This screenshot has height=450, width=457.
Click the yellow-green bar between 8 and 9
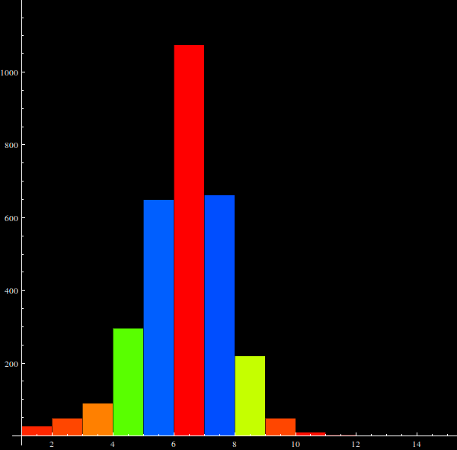coord(250,396)
